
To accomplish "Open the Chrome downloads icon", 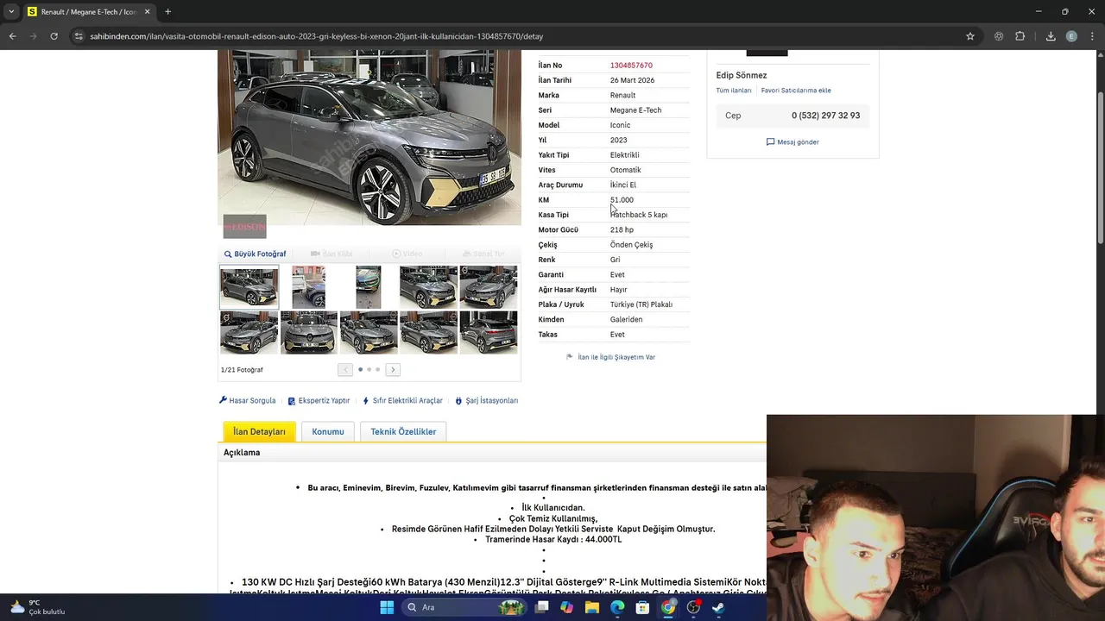I will click(1051, 36).
